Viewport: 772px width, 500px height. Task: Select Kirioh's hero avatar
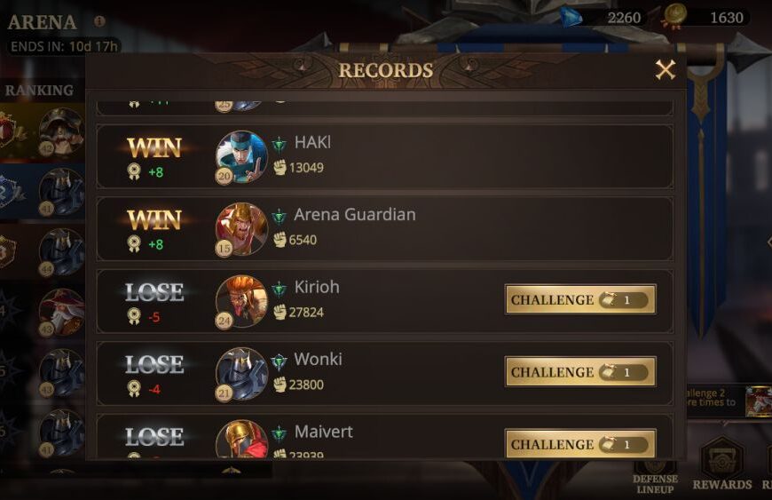(x=241, y=301)
